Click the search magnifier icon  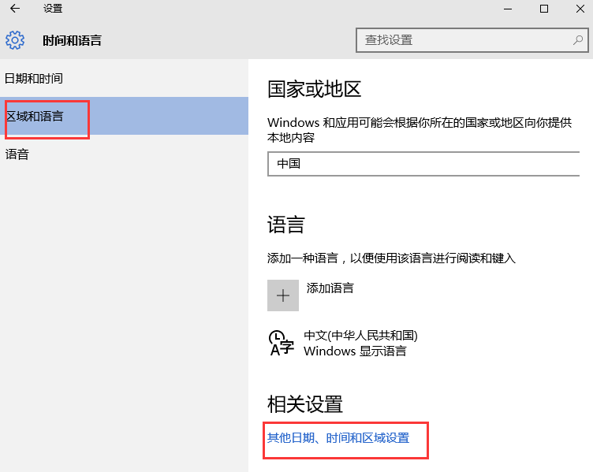(577, 39)
